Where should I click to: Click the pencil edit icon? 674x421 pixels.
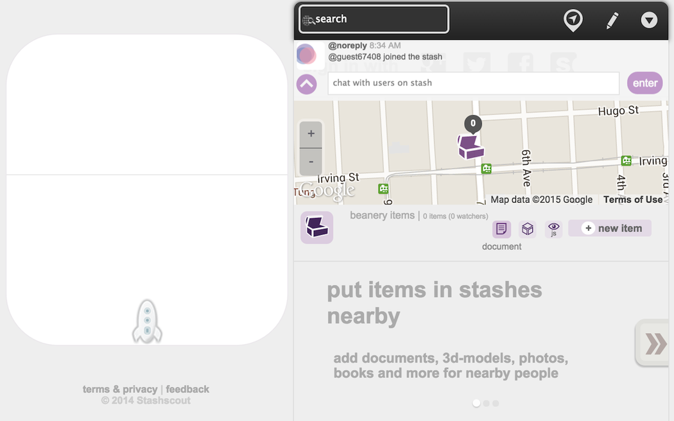(612, 21)
